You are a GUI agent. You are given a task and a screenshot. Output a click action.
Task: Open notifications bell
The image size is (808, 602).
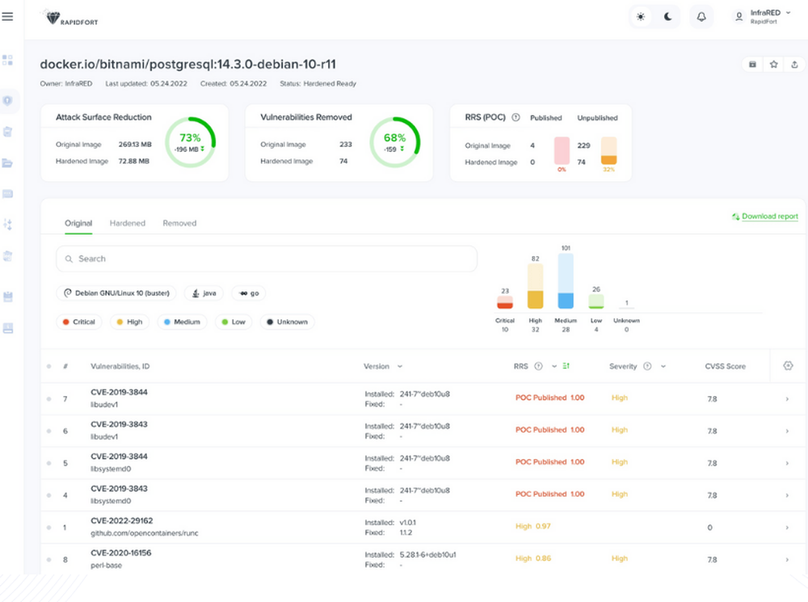click(701, 17)
